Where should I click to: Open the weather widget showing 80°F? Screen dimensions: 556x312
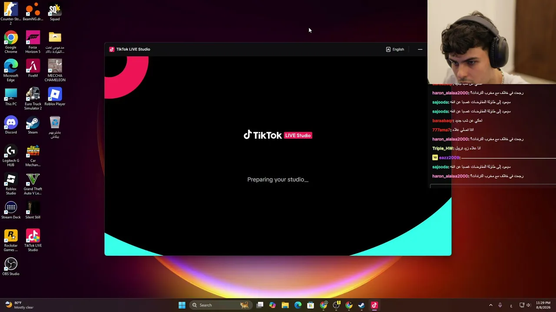[18, 305]
